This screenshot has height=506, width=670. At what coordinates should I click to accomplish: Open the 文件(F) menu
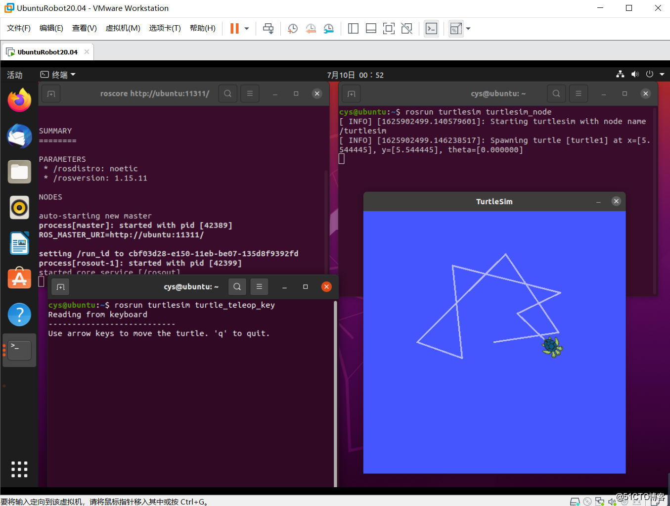(19, 28)
